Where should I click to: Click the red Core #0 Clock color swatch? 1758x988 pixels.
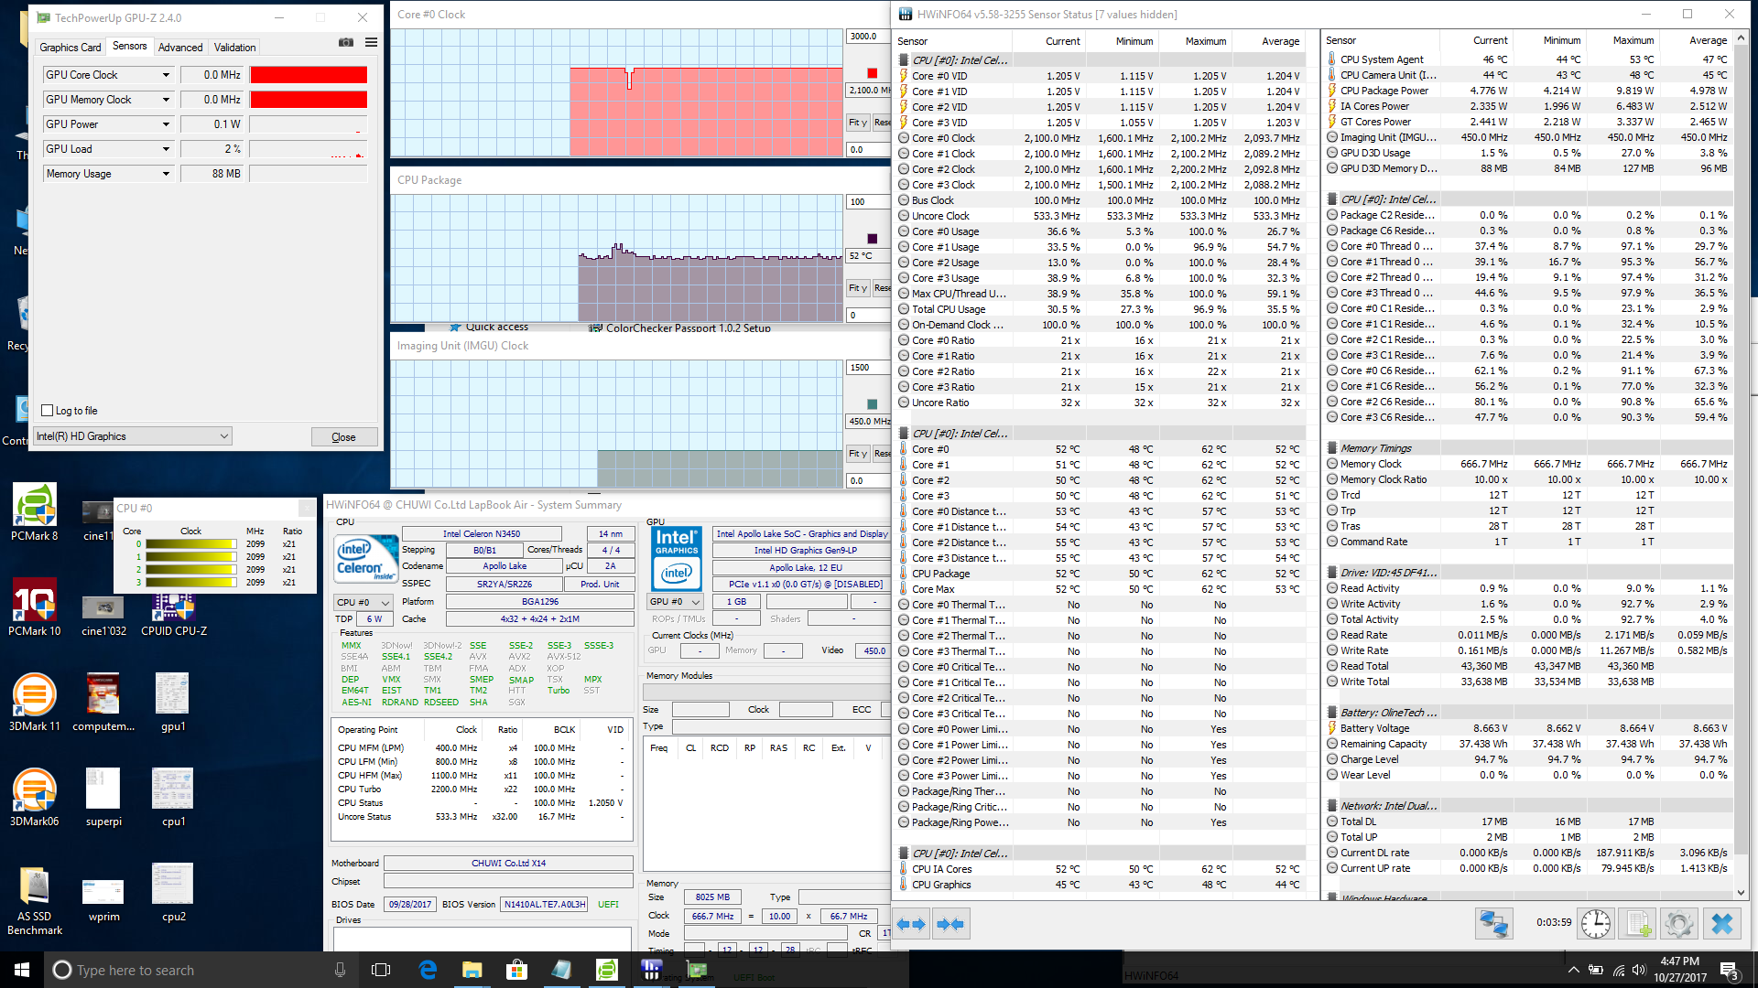(x=872, y=73)
